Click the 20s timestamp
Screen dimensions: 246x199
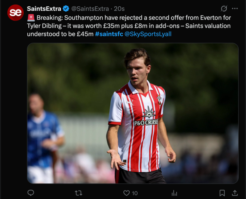click(119, 9)
